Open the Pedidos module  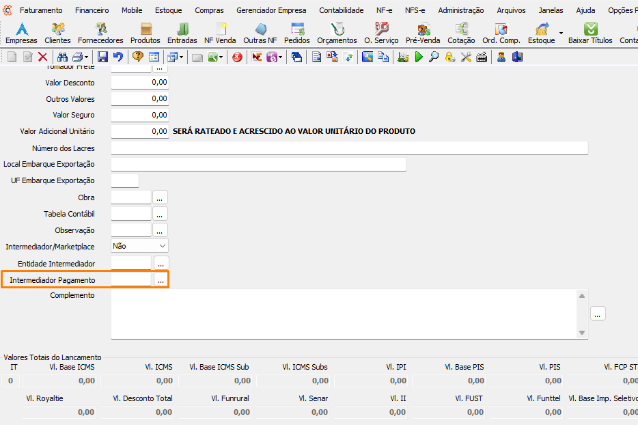[x=297, y=33]
